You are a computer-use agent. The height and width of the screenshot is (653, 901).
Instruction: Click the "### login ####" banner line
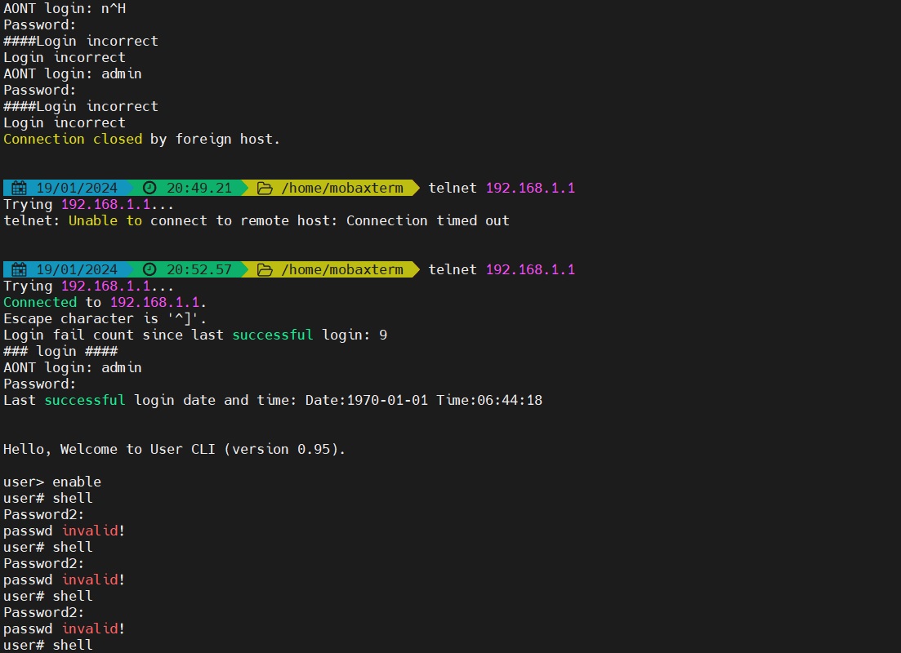pos(60,351)
